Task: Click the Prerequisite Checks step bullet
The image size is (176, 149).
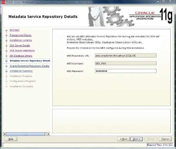Action: click(x=7, y=35)
